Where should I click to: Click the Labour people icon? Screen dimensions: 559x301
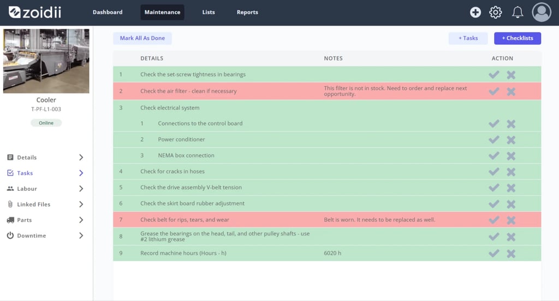(x=10, y=189)
